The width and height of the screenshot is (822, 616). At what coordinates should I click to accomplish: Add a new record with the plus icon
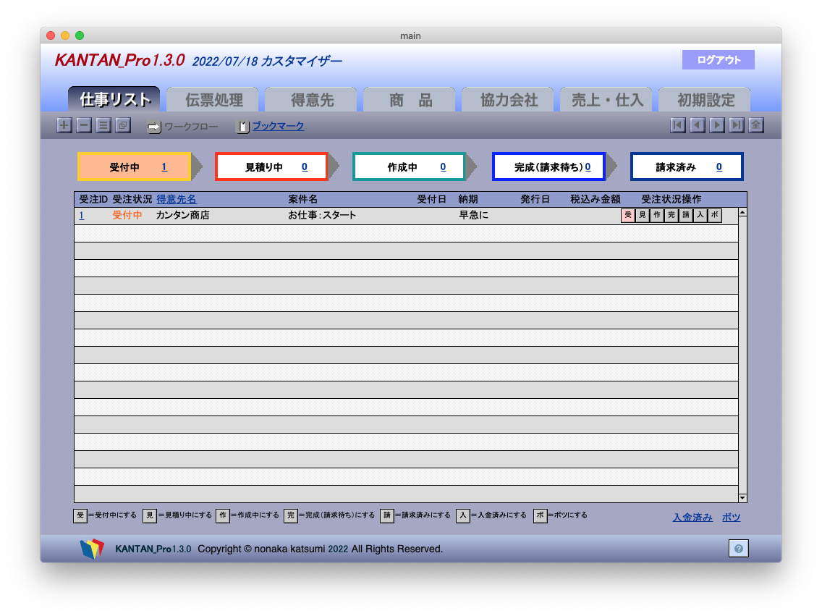tap(64, 125)
